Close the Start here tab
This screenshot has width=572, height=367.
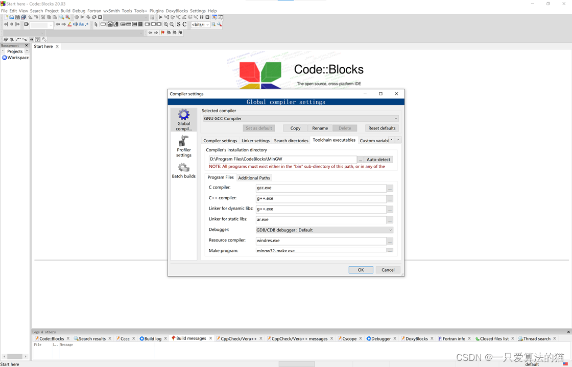click(x=57, y=46)
